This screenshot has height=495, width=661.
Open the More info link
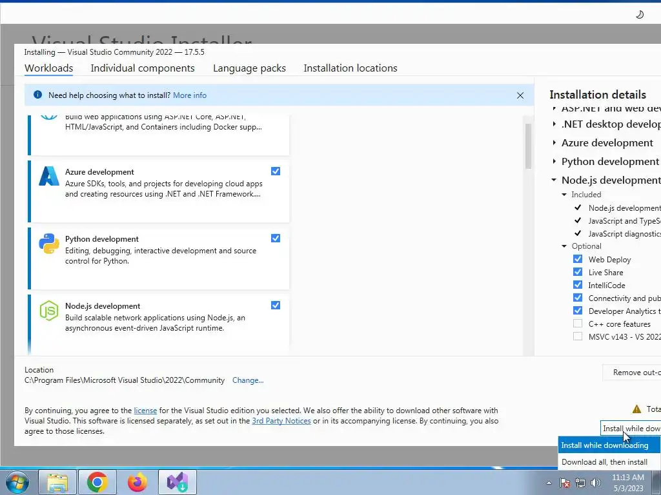click(190, 95)
